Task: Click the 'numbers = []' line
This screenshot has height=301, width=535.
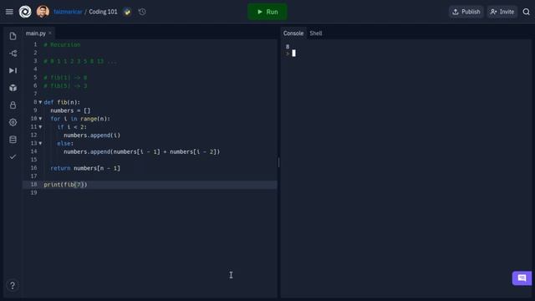Action: (70, 110)
